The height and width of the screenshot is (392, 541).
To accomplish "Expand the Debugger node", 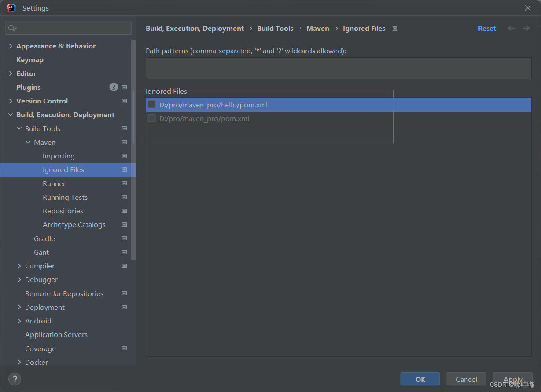I will click(x=19, y=279).
